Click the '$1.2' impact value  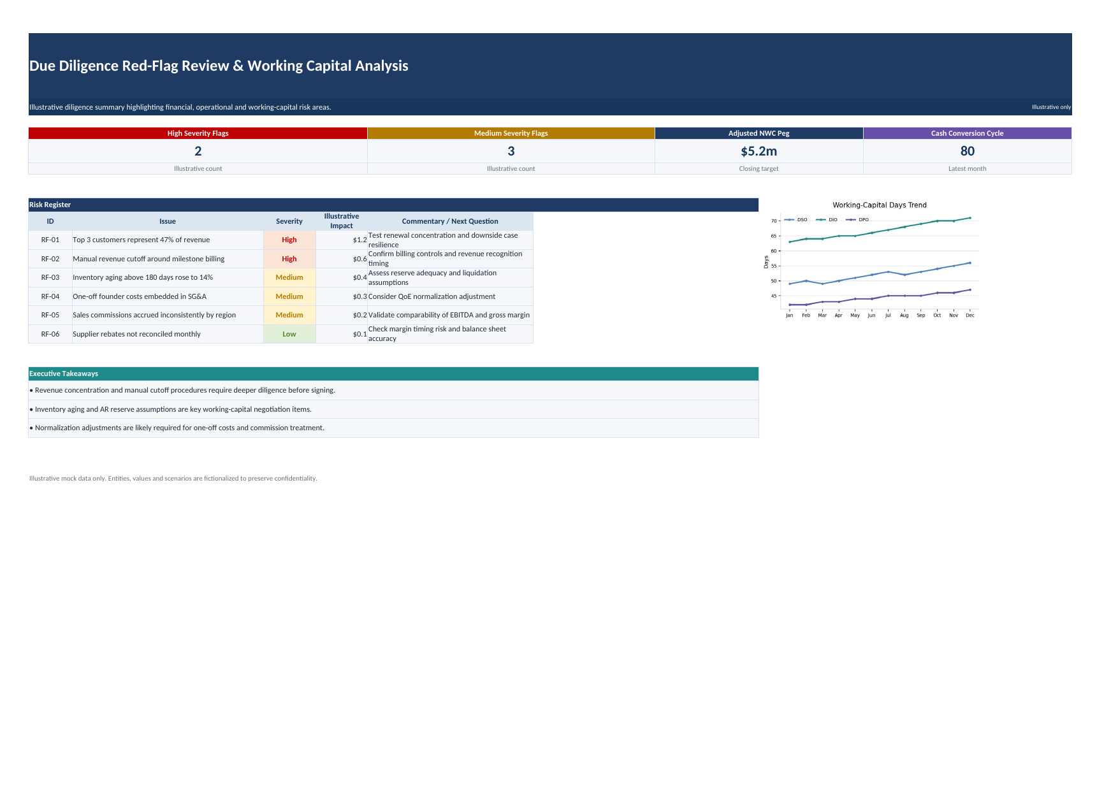point(359,240)
